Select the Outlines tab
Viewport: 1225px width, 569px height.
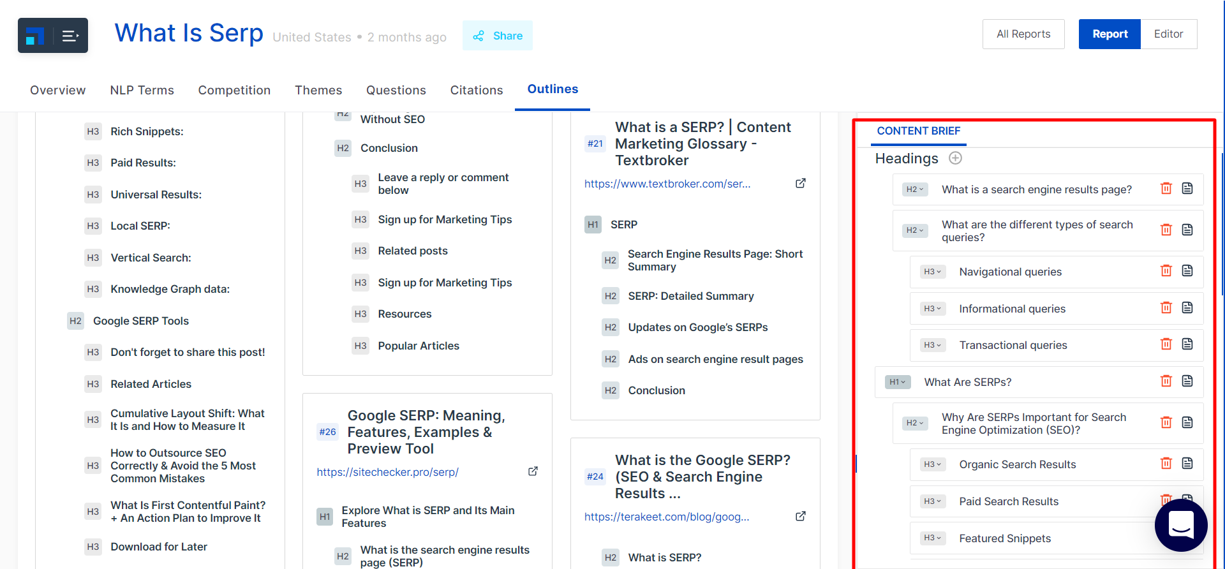click(553, 89)
